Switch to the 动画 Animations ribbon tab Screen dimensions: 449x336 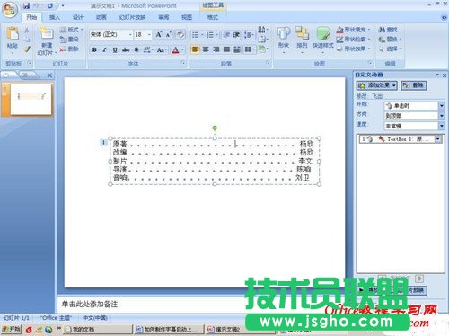(x=101, y=17)
